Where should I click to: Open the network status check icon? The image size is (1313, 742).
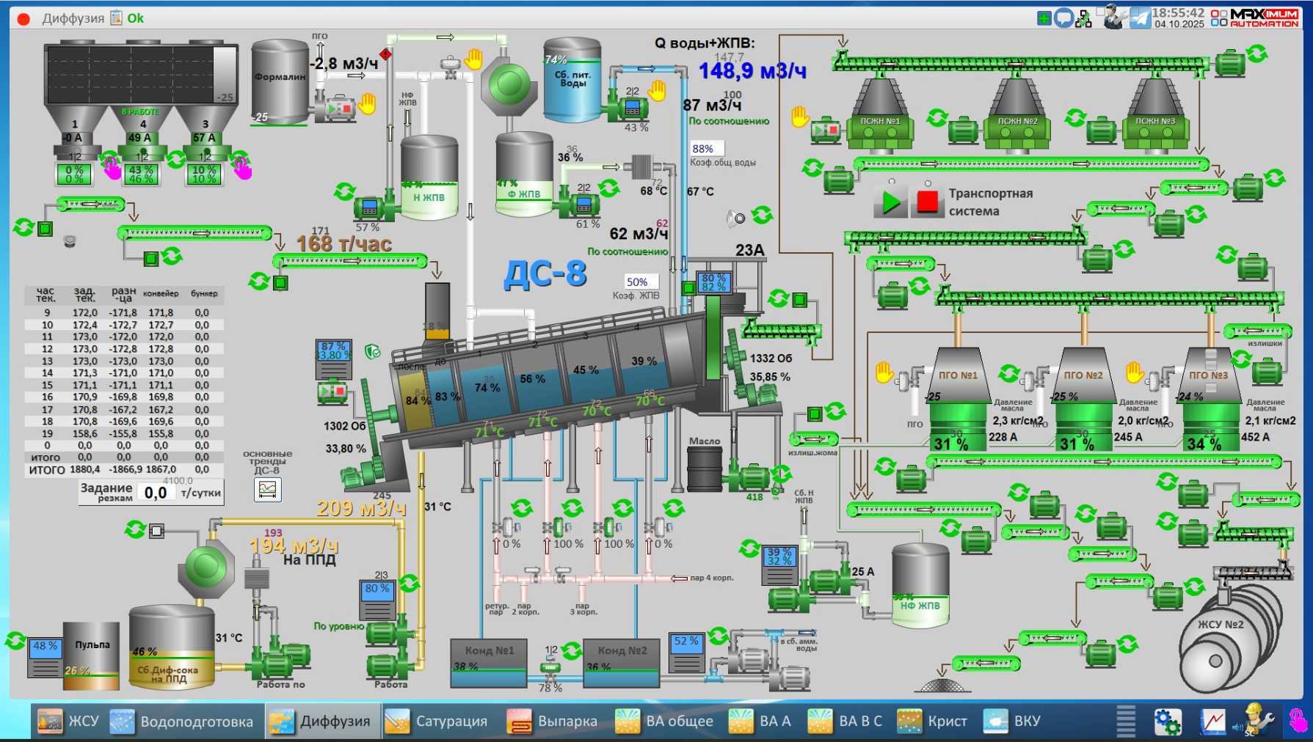(1083, 19)
